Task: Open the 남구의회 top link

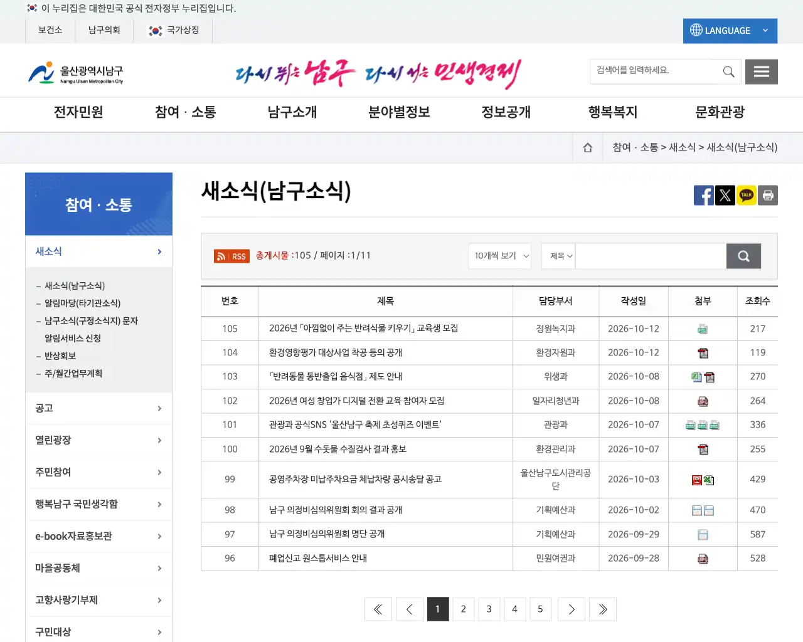Action: coord(104,30)
